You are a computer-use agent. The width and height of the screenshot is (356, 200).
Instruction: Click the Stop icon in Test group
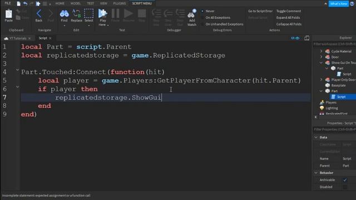click(x=142, y=13)
